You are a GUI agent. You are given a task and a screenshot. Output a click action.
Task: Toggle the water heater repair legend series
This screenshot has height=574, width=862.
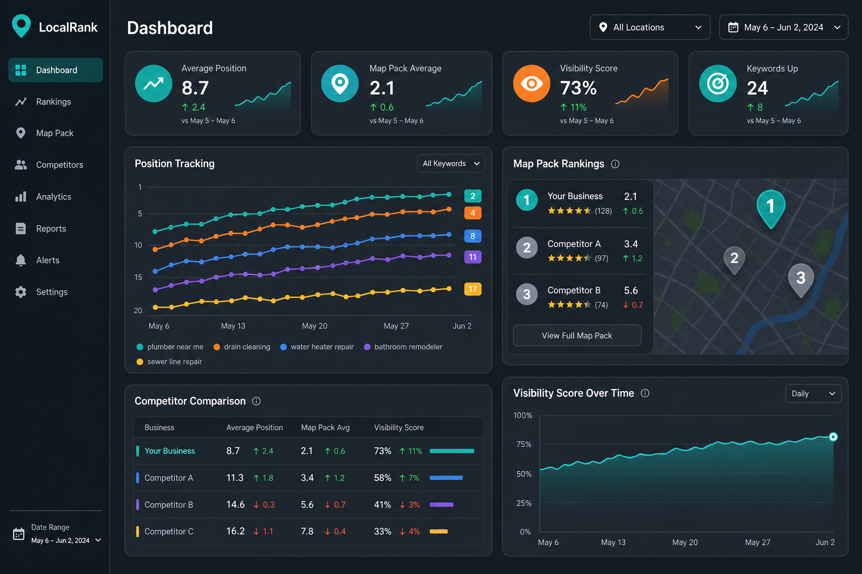tap(317, 347)
